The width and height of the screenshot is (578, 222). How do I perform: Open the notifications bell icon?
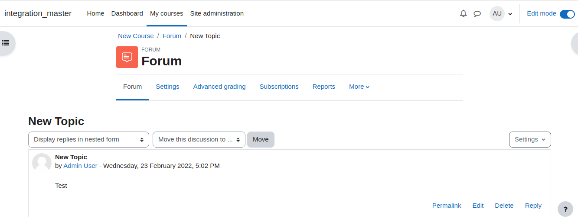pos(464,13)
